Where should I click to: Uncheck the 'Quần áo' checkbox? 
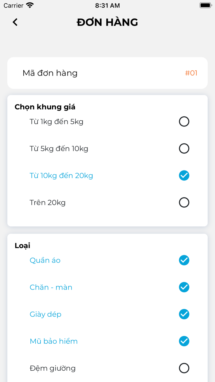coord(184,260)
